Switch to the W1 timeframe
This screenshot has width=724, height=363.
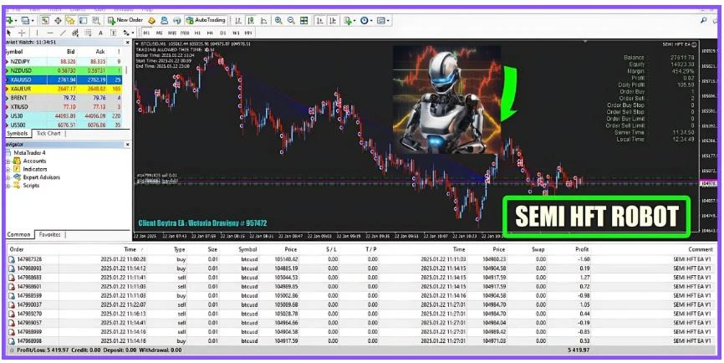point(236,33)
